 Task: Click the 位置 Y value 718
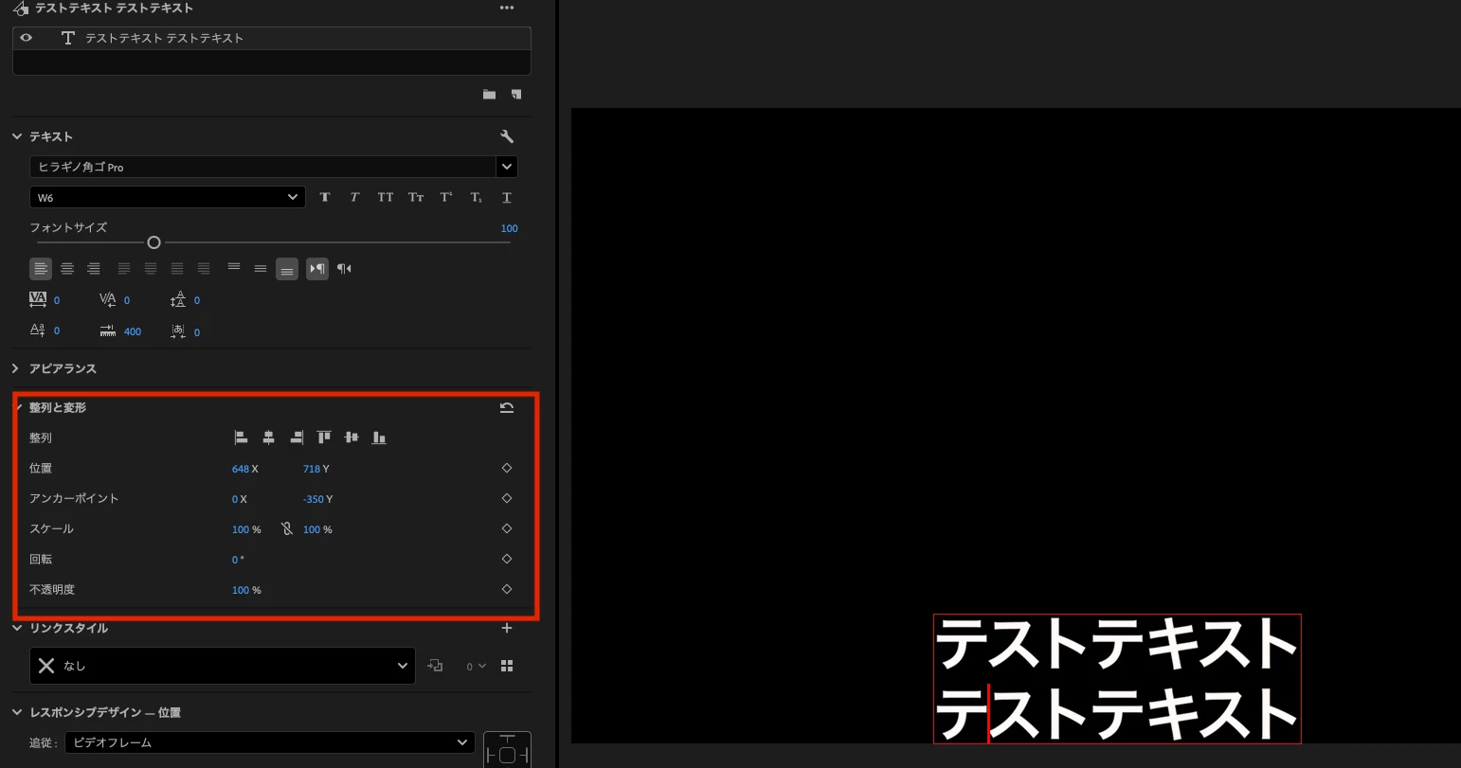[312, 469]
